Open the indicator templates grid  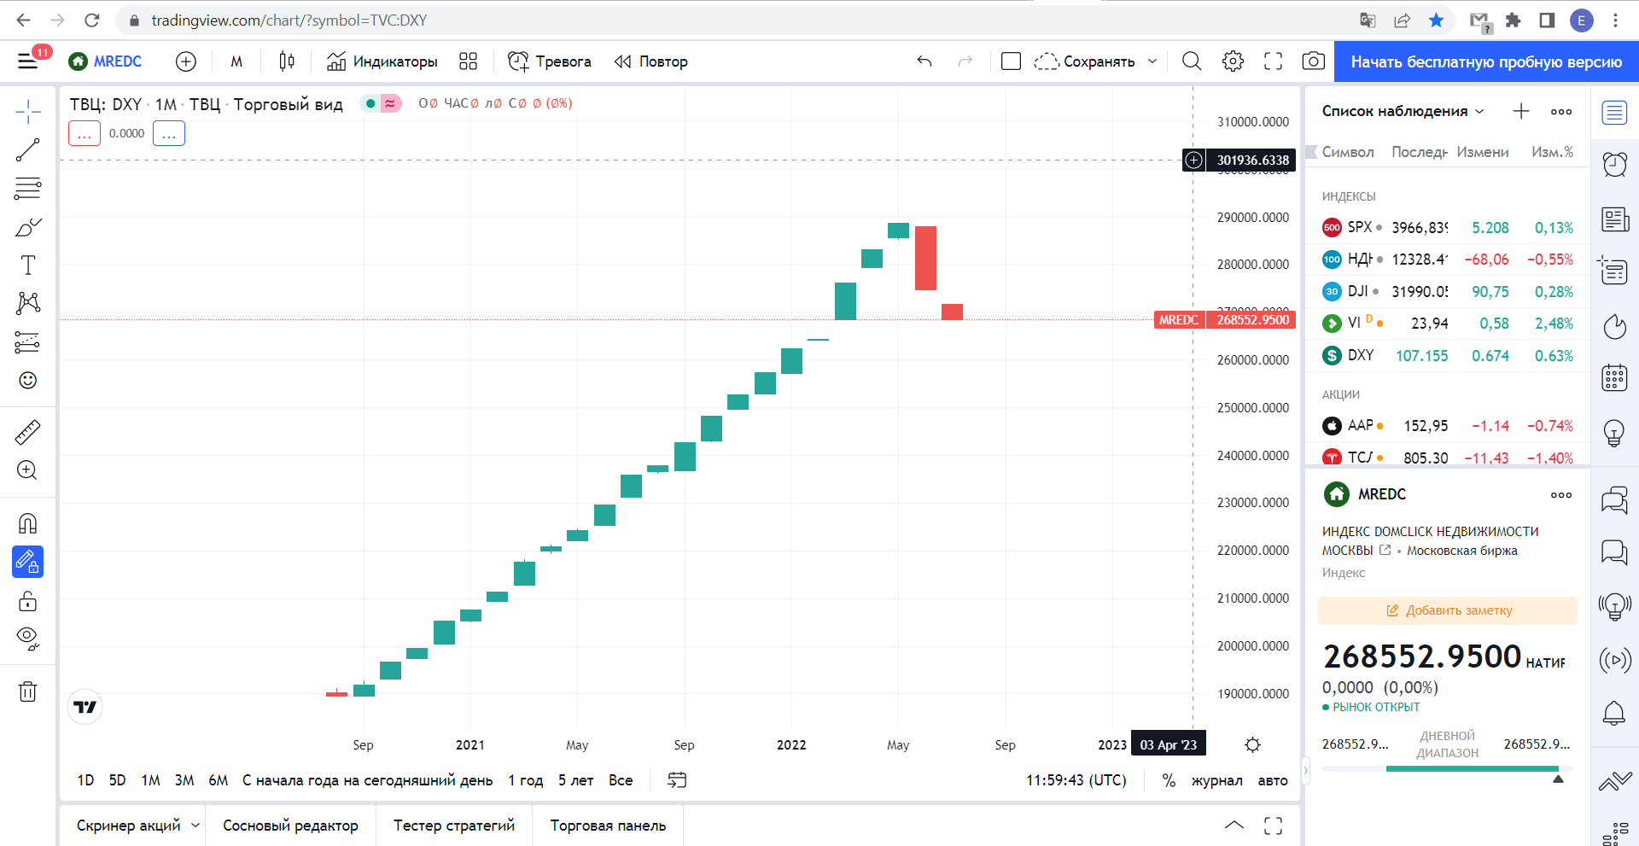pos(468,61)
